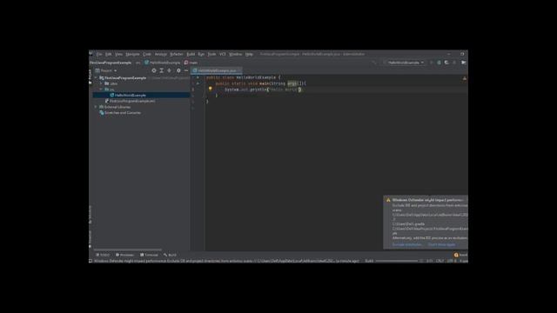Click the expand all icon in Project panel
This screenshot has height=313, width=557.
tap(161, 70)
